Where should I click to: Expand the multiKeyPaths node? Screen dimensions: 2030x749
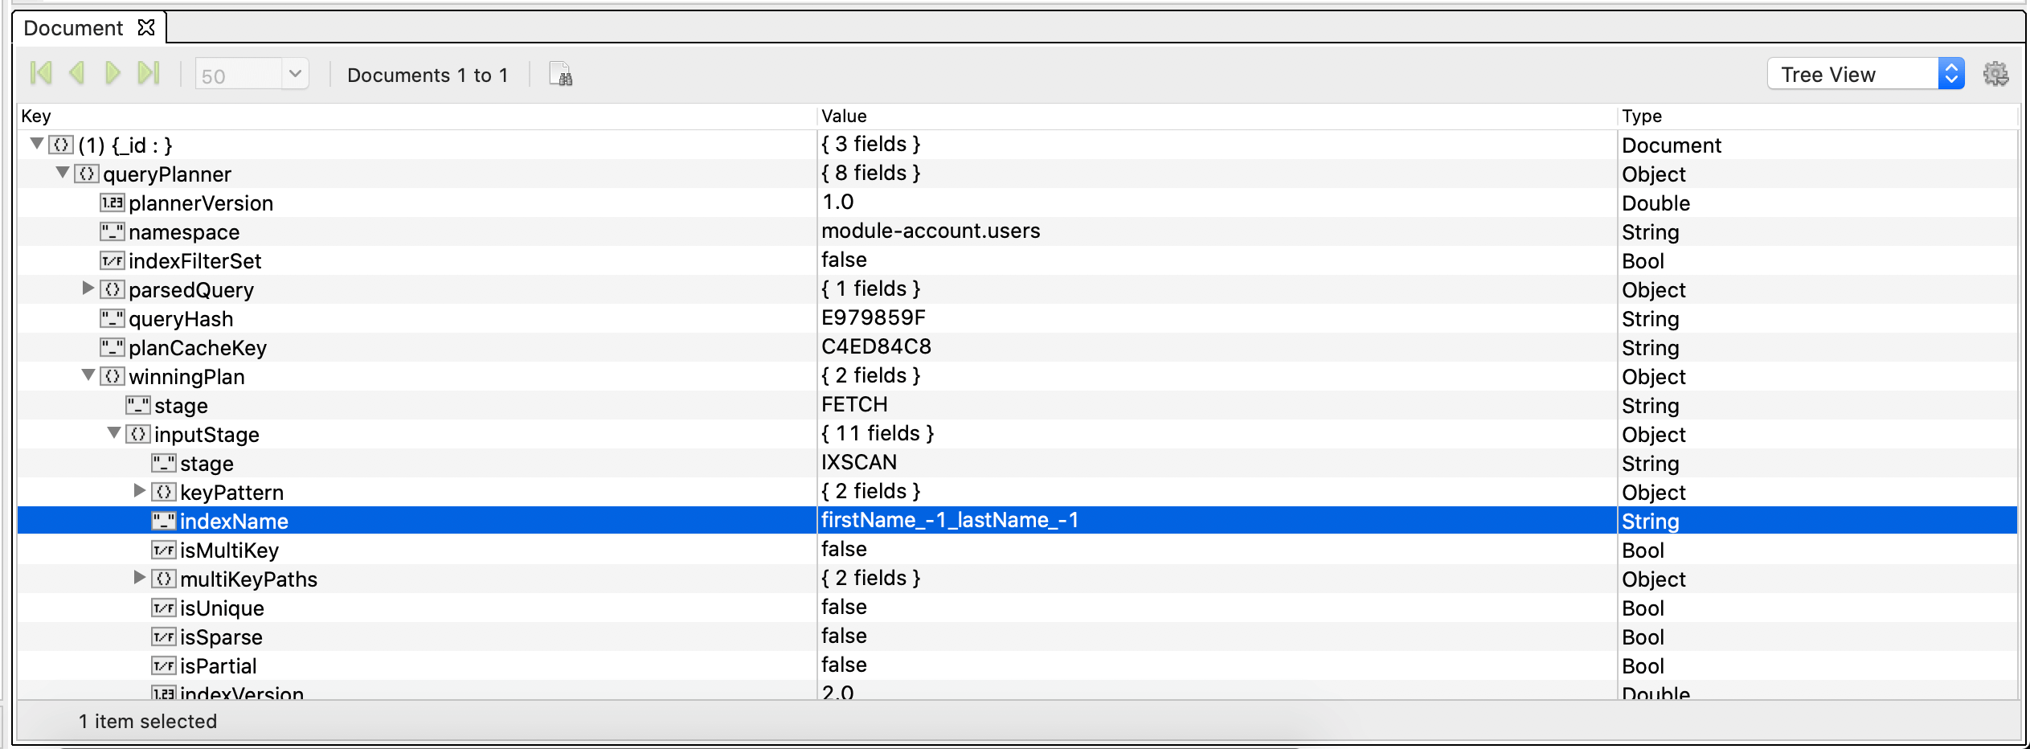(x=139, y=578)
